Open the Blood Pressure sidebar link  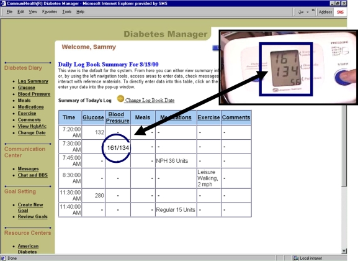(x=34, y=94)
